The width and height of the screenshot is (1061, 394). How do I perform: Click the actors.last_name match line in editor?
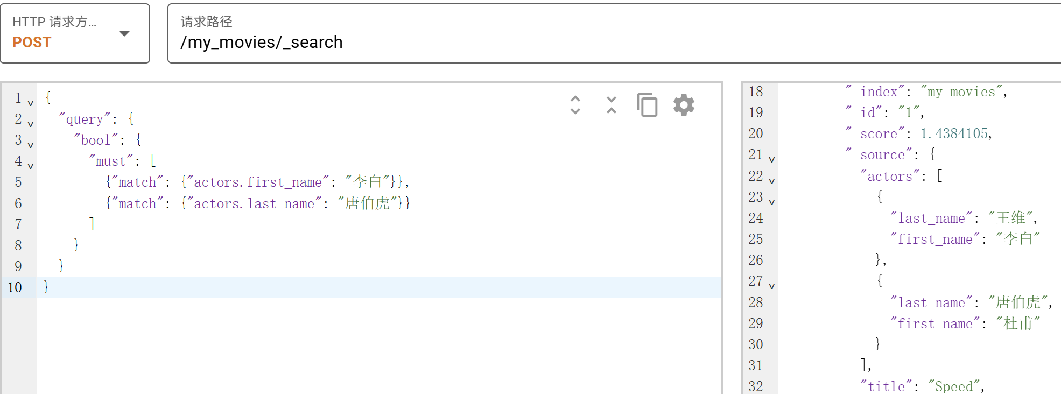click(258, 203)
